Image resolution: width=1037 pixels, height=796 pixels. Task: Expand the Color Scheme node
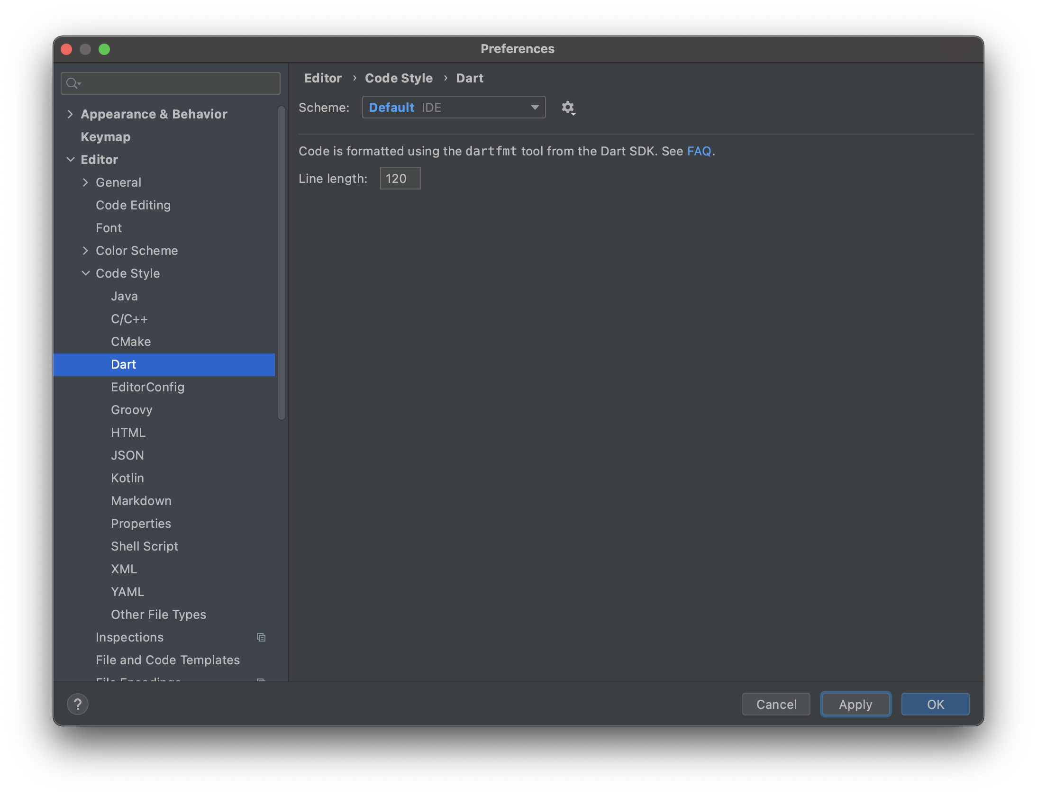[x=86, y=251]
